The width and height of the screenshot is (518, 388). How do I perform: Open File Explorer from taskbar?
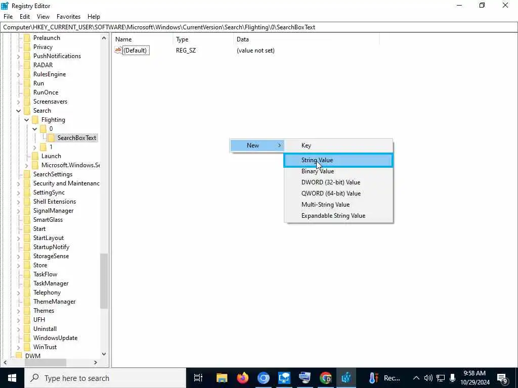(222, 378)
